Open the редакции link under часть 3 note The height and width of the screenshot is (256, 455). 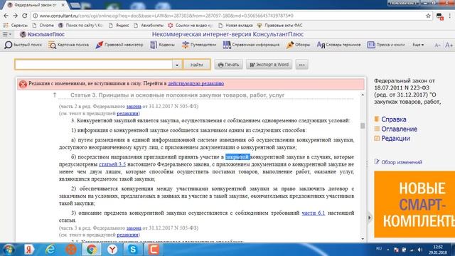(127, 235)
